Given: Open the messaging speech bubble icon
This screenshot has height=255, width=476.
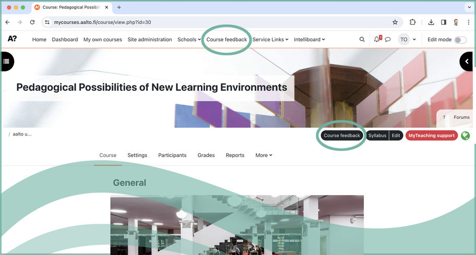Looking at the screenshot, I should coord(388,40).
